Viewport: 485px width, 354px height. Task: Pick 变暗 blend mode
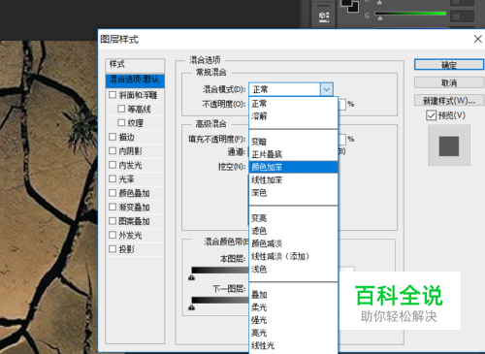(x=293, y=142)
